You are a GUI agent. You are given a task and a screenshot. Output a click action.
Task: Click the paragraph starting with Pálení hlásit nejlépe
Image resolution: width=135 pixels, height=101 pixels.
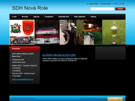pos(65,59)
